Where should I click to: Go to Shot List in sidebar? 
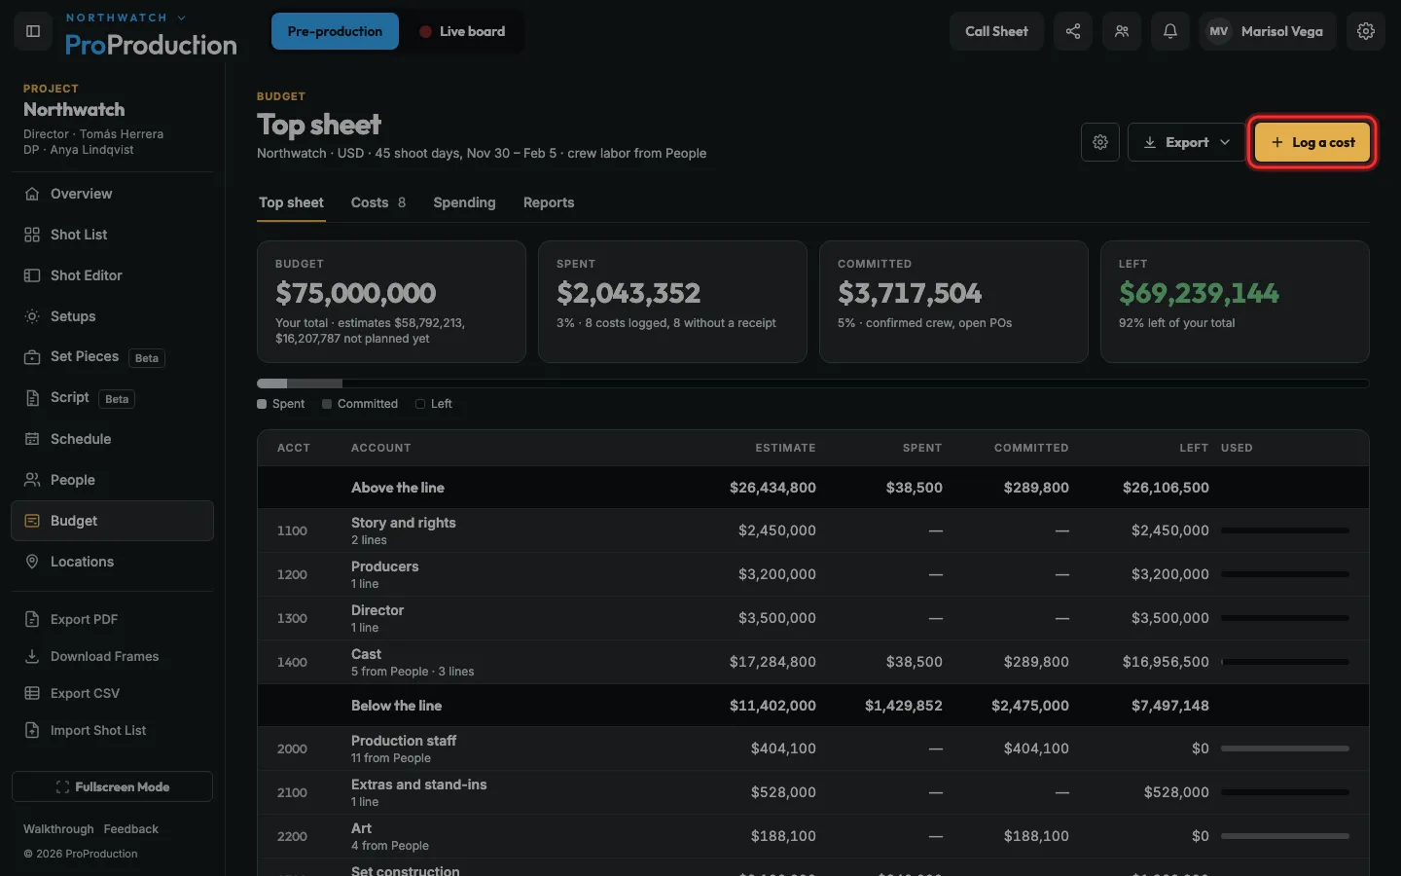point(113,235)
